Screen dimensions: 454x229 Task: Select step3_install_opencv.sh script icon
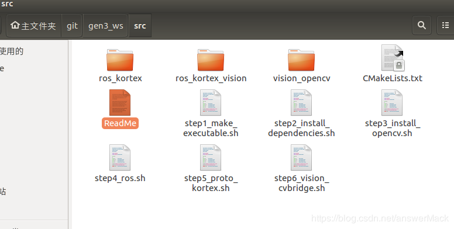pyautogui.click(x=392, y=102)
